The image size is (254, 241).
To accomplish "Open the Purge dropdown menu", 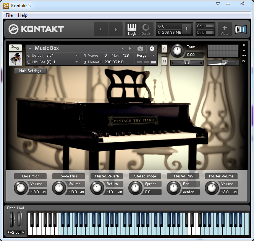I will pyautogui.click(x=146, y=56).
